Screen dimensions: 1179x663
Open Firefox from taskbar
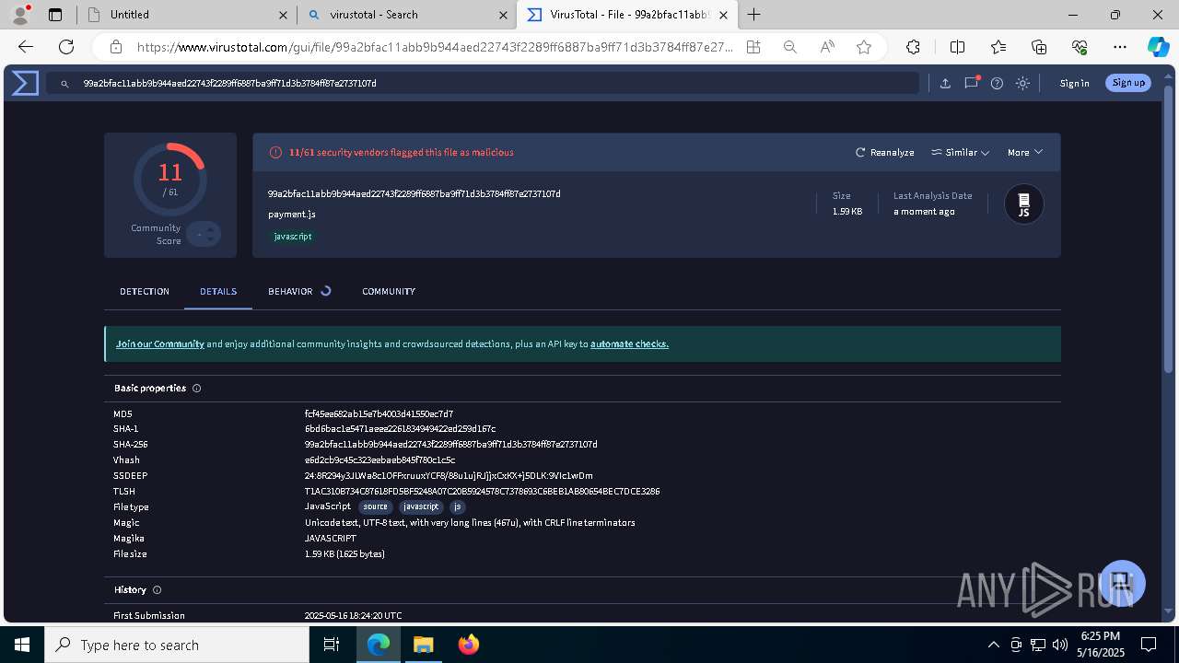click(x=469, y=645)
